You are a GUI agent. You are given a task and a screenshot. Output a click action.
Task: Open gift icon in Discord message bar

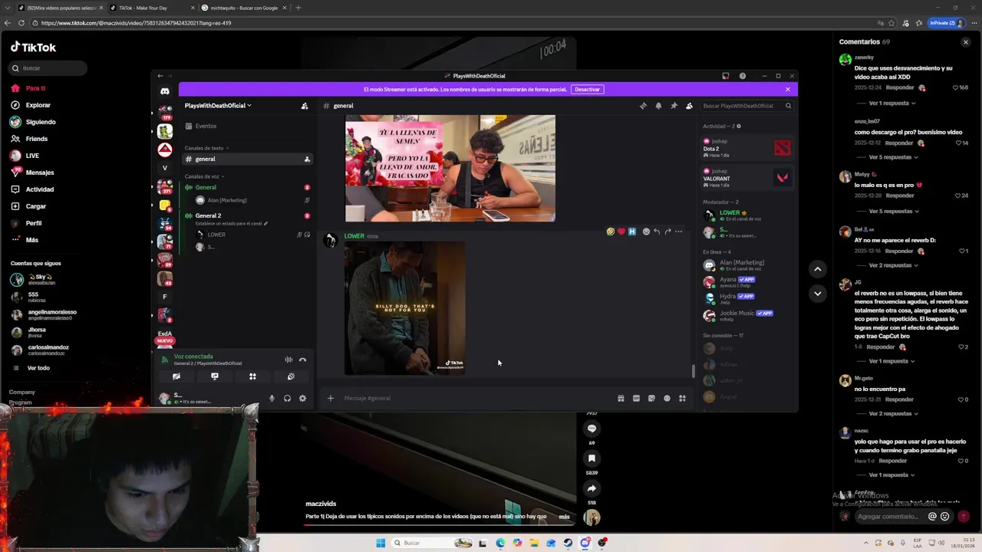(621, 398)
